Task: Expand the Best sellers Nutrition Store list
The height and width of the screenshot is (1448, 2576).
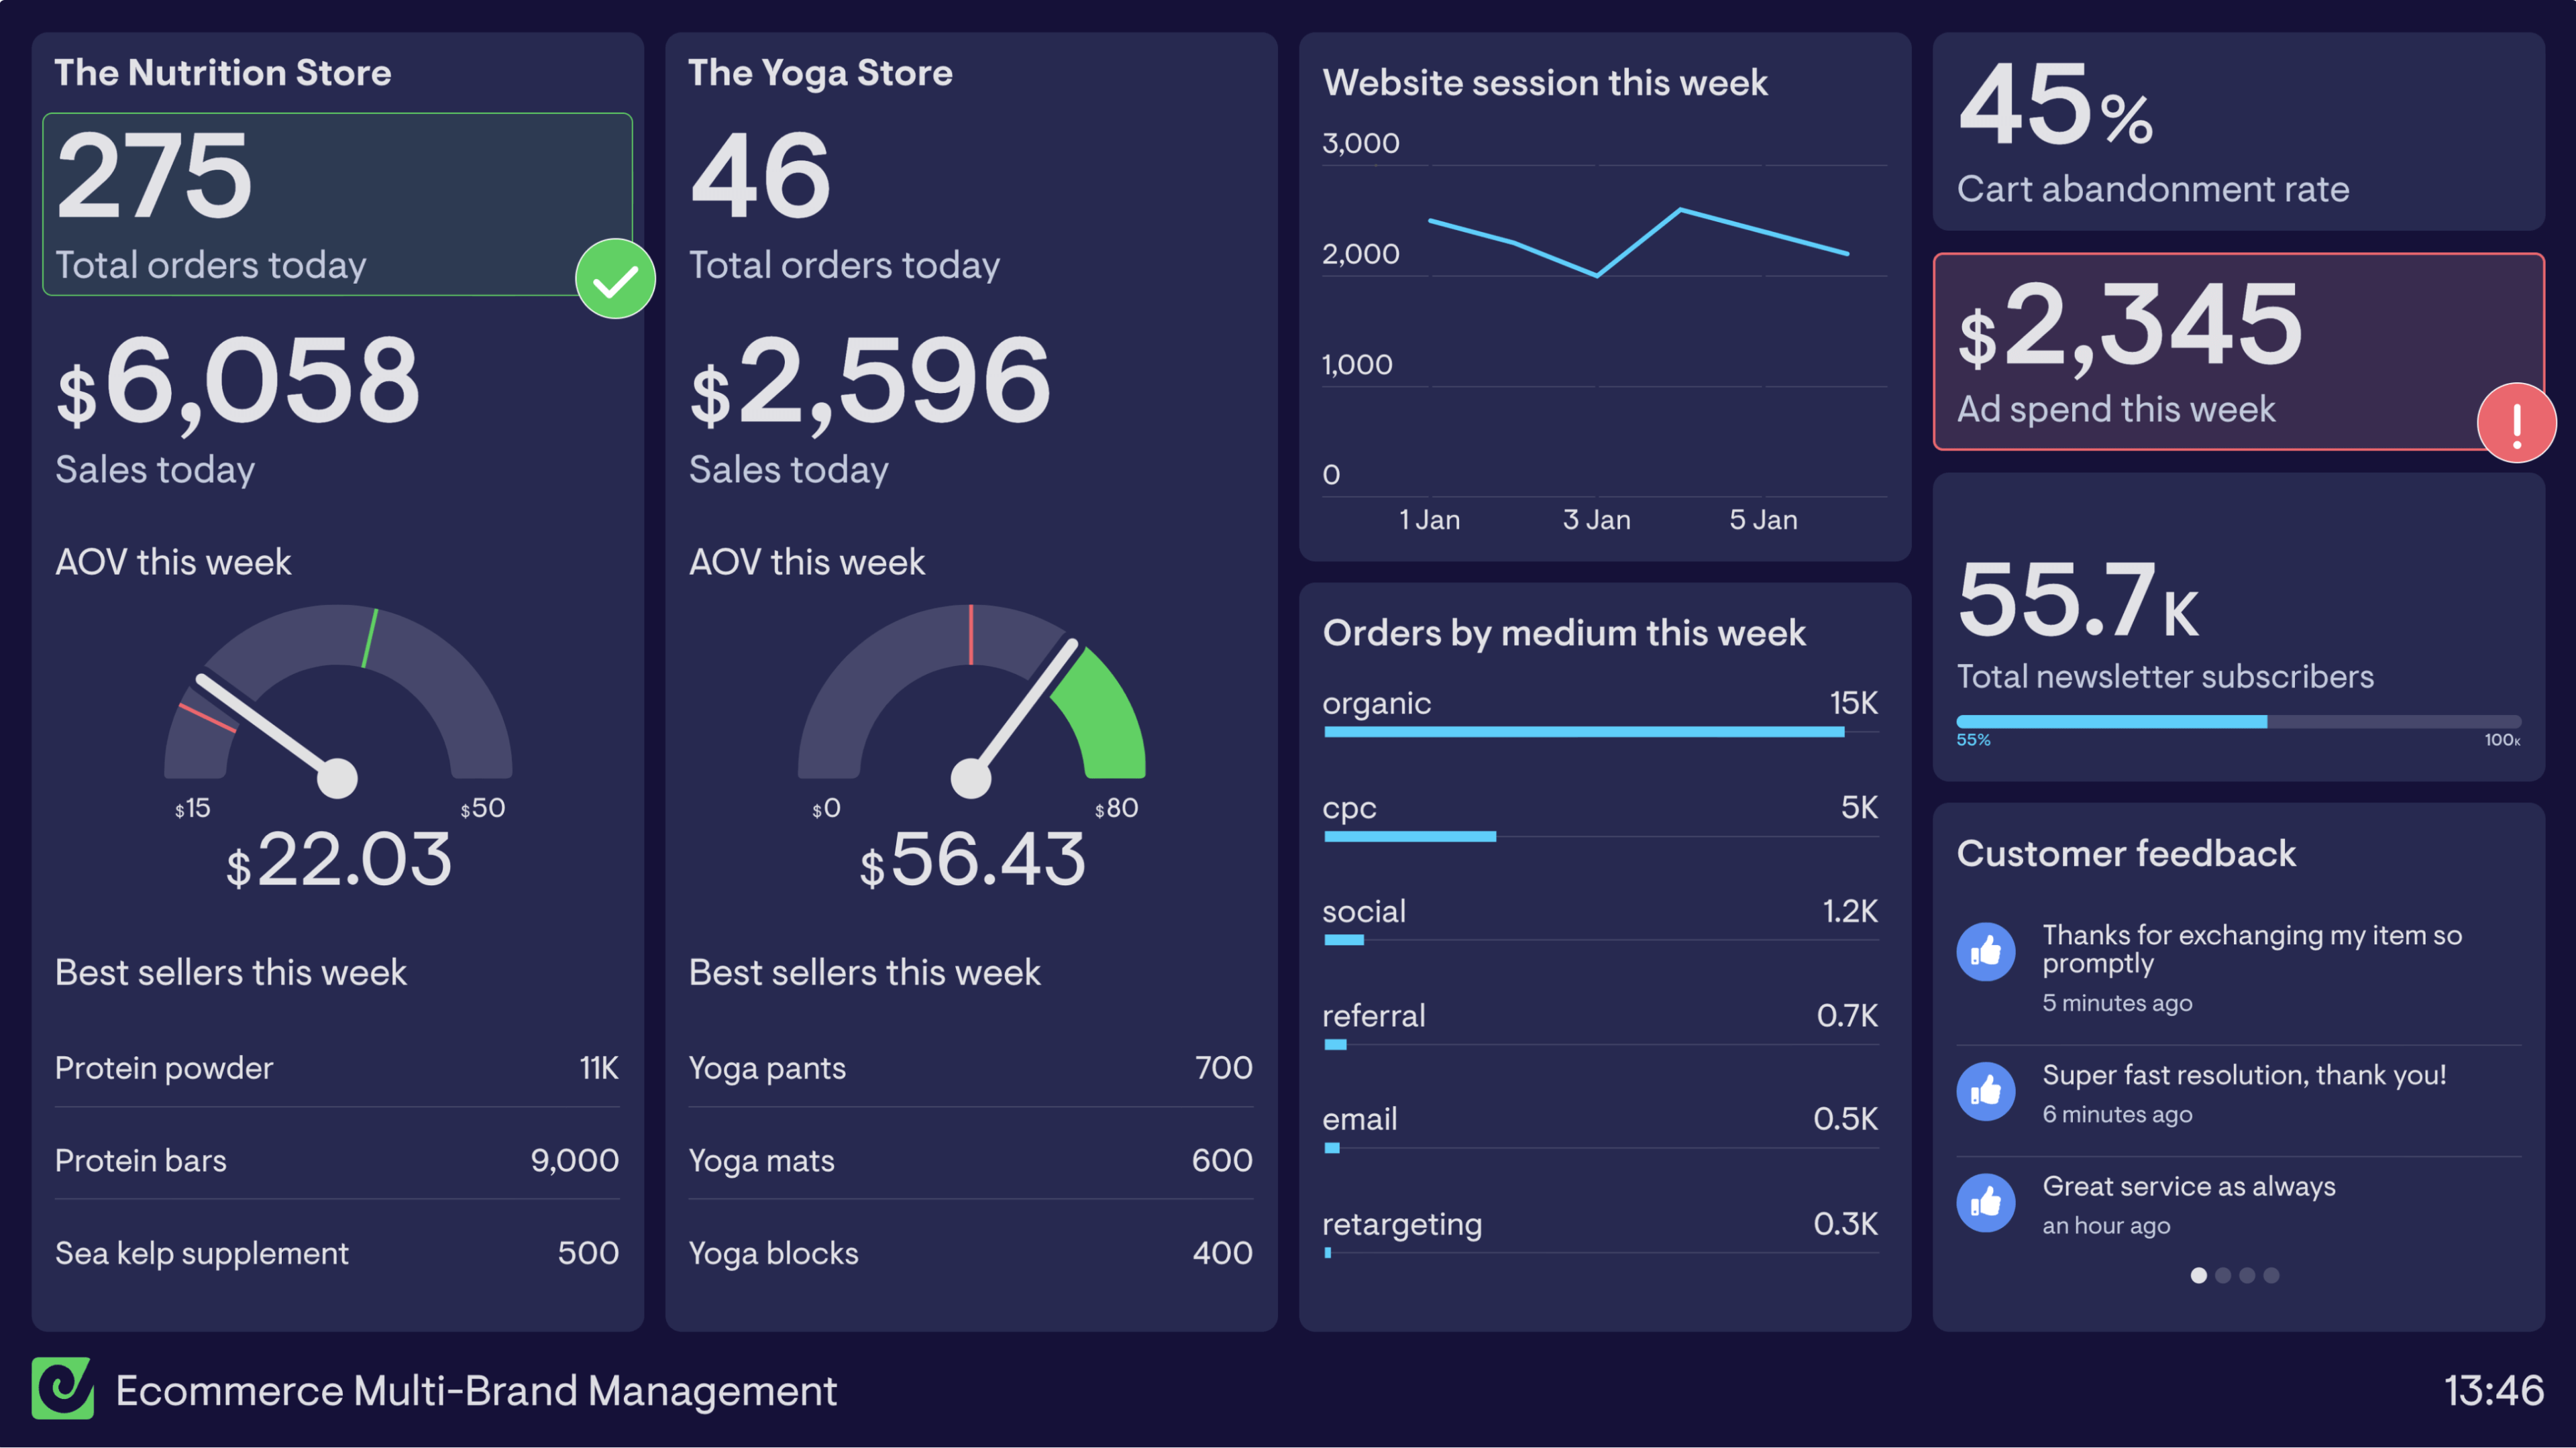Action: click(x=230, y=970)
